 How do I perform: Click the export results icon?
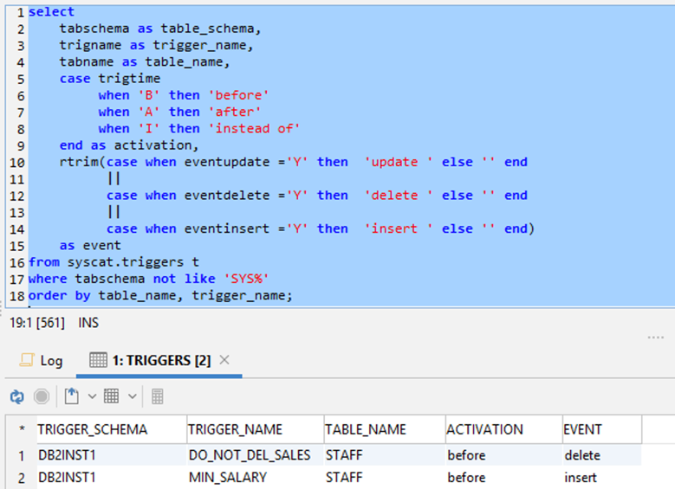71,396
